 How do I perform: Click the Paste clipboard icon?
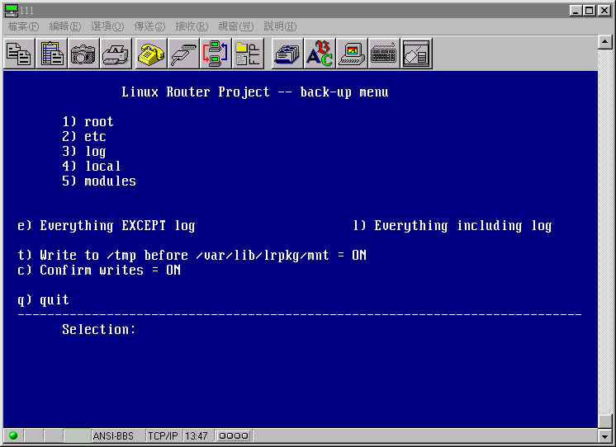tap(51, 54)
